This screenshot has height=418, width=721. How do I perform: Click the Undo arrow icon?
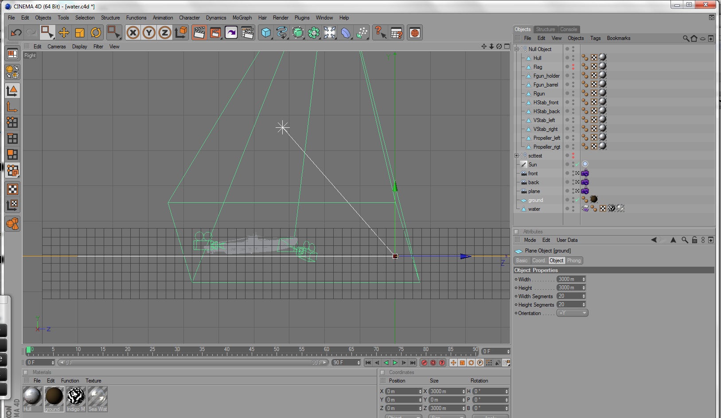coord(16,32)
